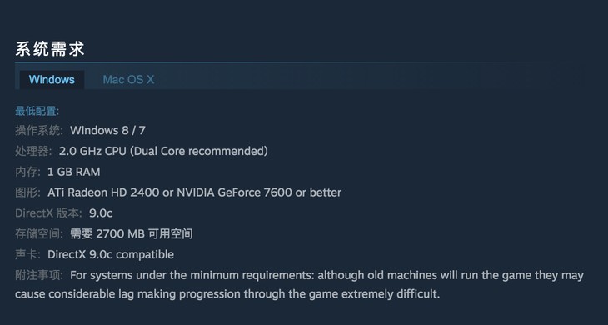The image size is (608, 325).
Task: Click the 内存 label
Action: coord(27,172)
